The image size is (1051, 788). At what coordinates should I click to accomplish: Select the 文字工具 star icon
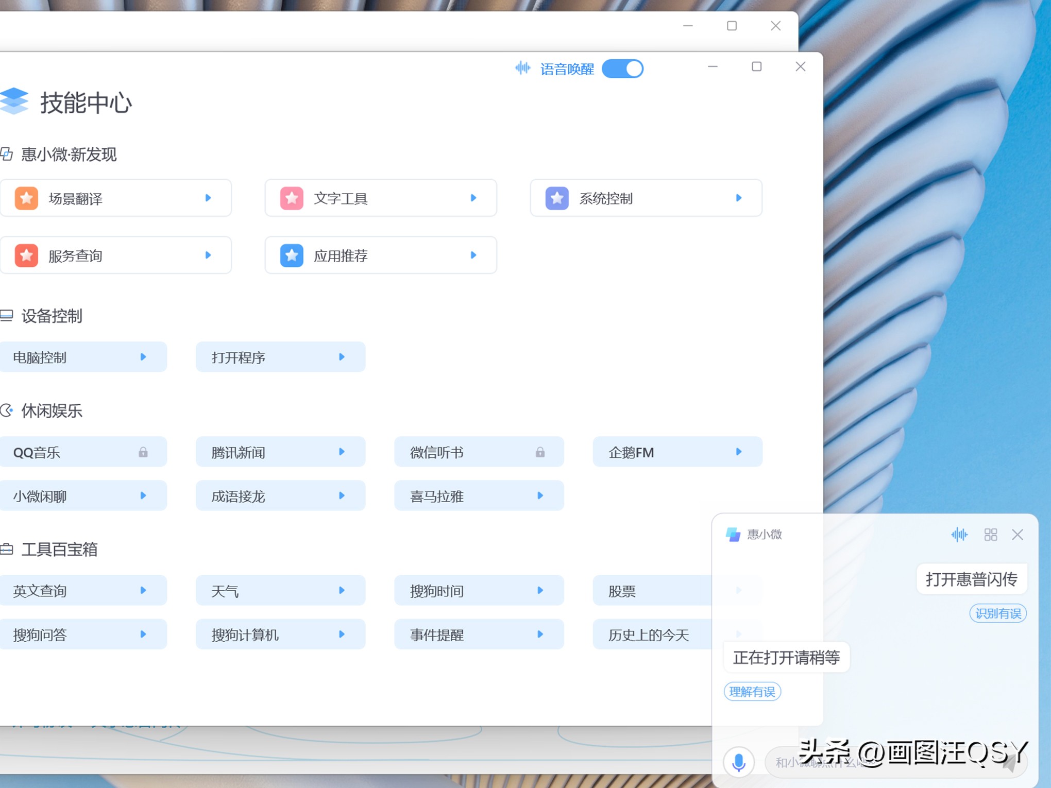click(x=292, y=198)
